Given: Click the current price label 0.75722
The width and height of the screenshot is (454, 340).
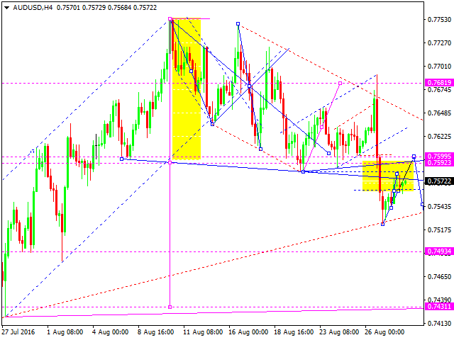Looking at the screenshot, I should tap(440, 181).
